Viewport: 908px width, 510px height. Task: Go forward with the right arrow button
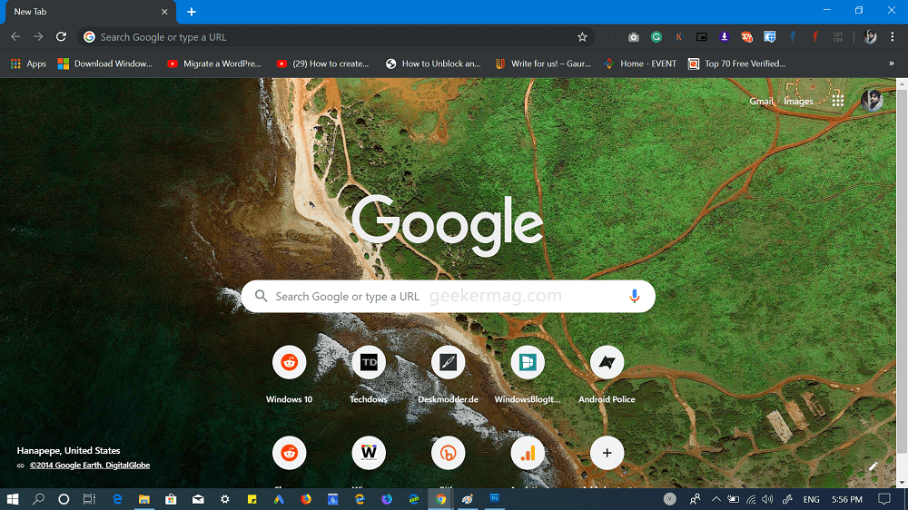click(x=38, y=37)
